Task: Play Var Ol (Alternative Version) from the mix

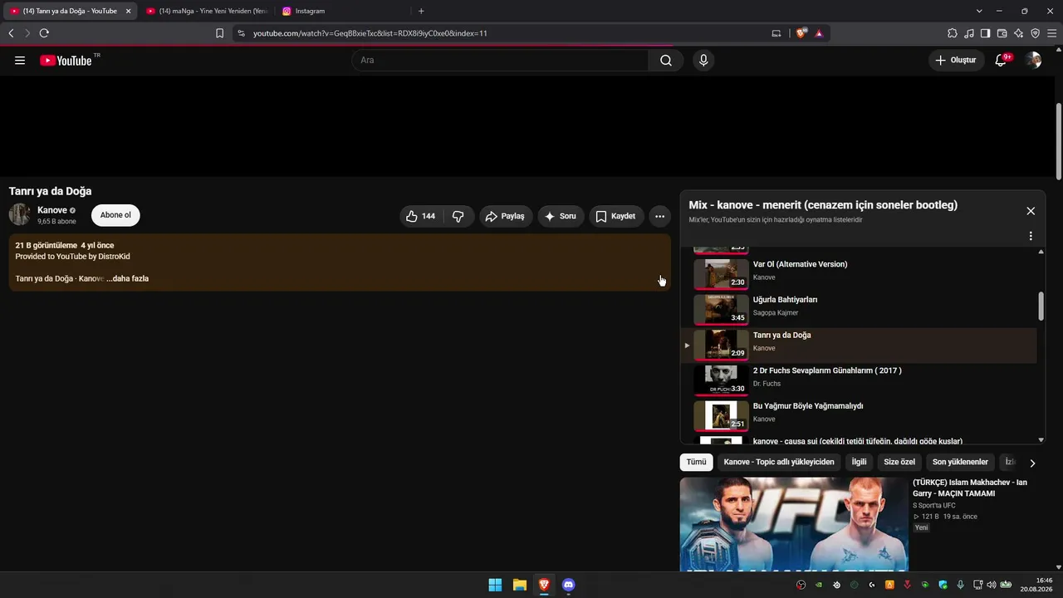Action: click(x=860, y=273)
